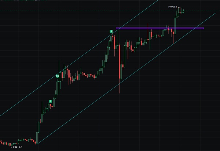Click the 72890.0 high price label

(173, 7)
